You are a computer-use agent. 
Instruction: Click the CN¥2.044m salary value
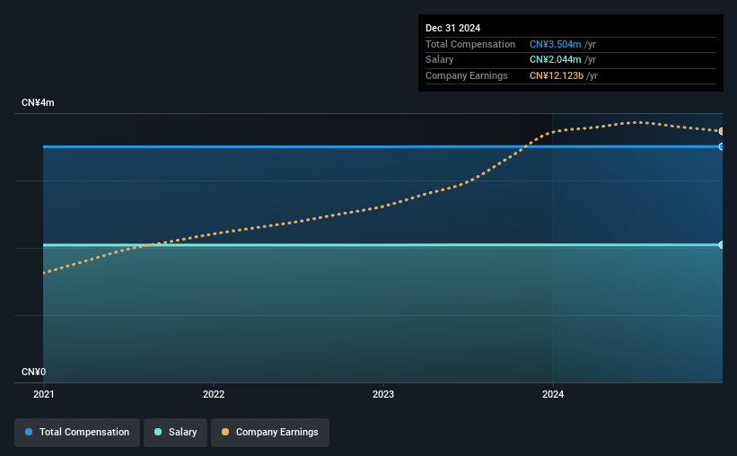tap(555, 60)
